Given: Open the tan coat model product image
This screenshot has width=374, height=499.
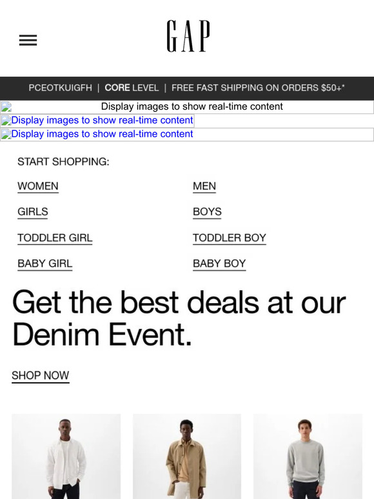Looking at the screenshot, I should (187, 456).
